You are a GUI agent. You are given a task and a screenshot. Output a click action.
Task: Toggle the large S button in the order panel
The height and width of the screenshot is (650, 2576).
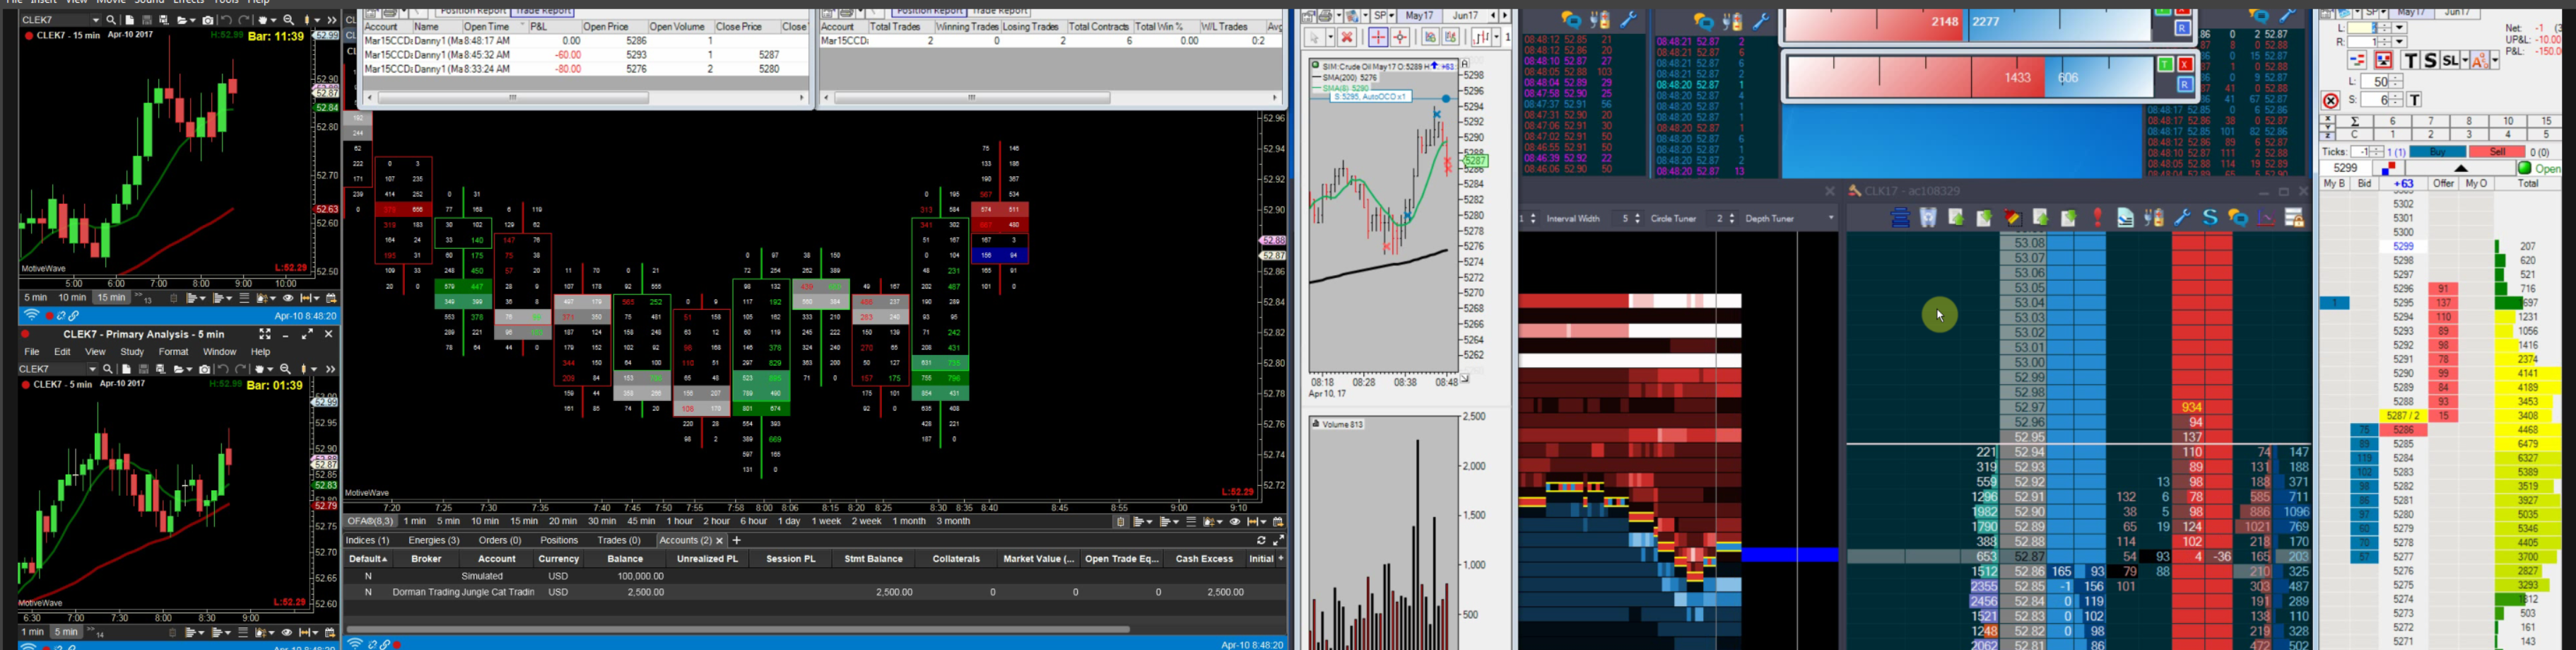(2430, 61)
